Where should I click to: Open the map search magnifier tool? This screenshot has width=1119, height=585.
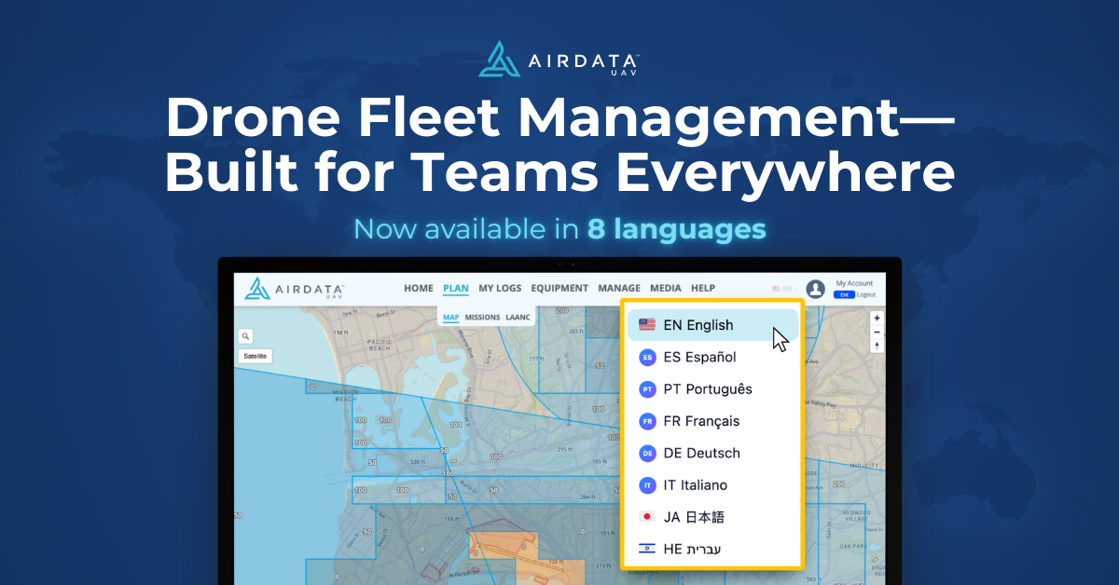246,335
